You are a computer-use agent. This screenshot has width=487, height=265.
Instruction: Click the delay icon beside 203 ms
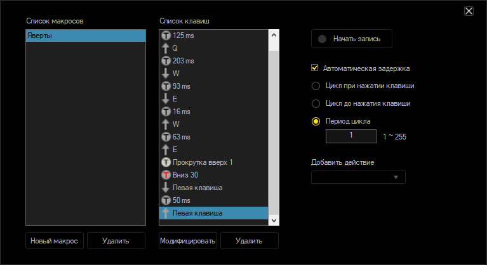click(166, 61)
